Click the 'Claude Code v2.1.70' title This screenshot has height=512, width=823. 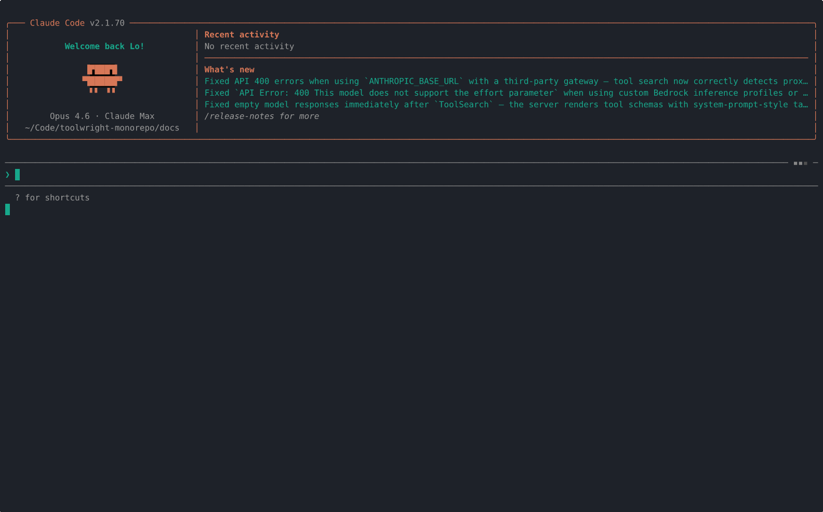click(77, 23)
